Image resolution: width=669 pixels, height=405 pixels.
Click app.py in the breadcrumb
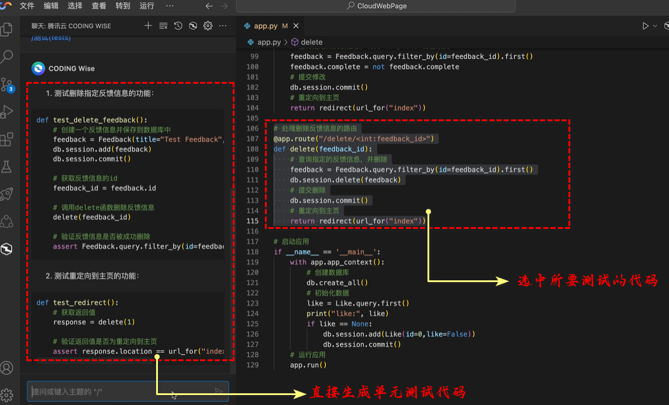[x=269, y=42]
